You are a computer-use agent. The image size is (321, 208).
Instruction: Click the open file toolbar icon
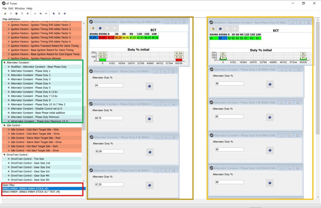(x=5, y=14)
